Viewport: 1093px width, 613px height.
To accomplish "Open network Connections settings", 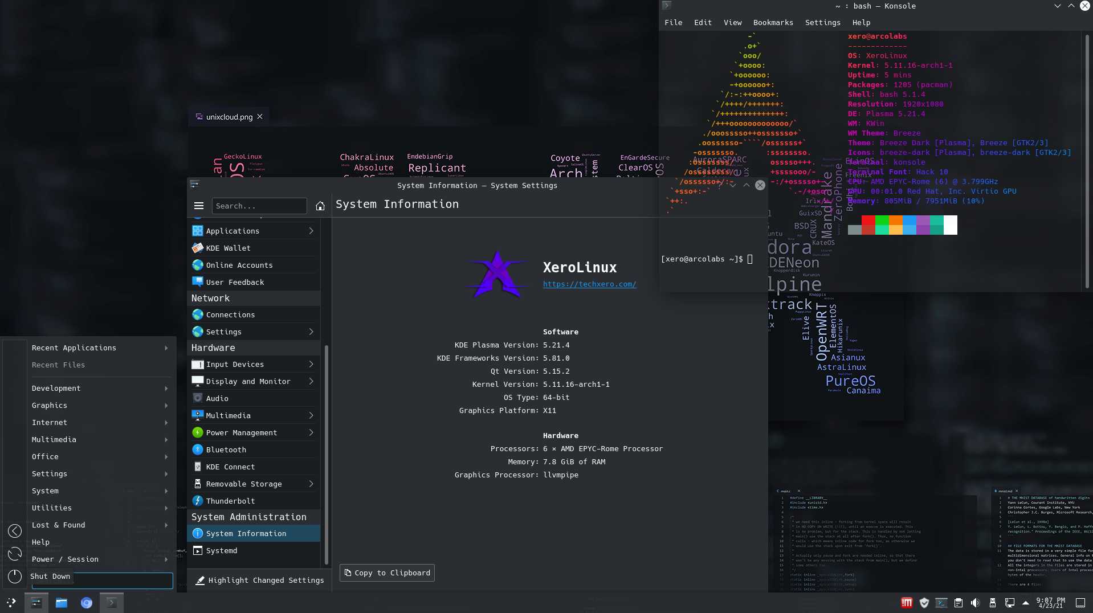I will pos(254,314).
